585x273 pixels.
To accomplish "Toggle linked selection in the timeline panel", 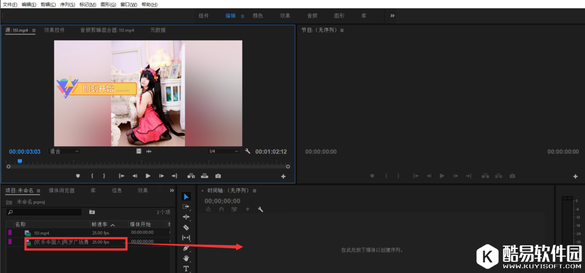I will click(234, 209).
